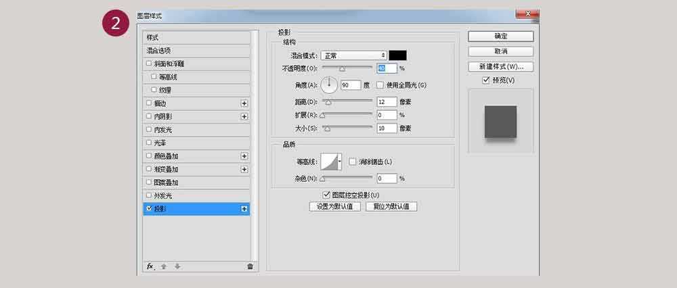This screenshot has width=677, height=288.
Task: Add another 渐变叠加 effect with plus icon
Action: [244, 170]
